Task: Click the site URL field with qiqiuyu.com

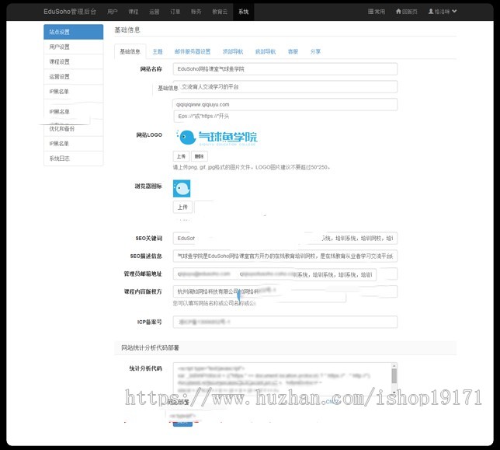Action: (x=285, y=105)
